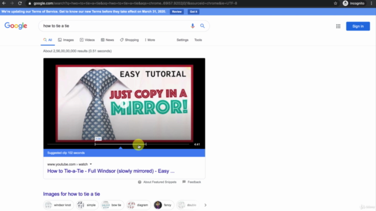Open Images for how to tie a tie
This screenshot has width=376, height=211.
(x=72, y=194)
